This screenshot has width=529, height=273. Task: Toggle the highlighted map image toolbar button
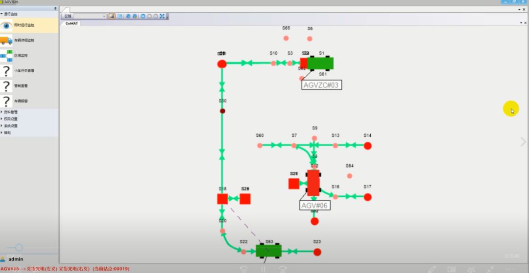112,16
